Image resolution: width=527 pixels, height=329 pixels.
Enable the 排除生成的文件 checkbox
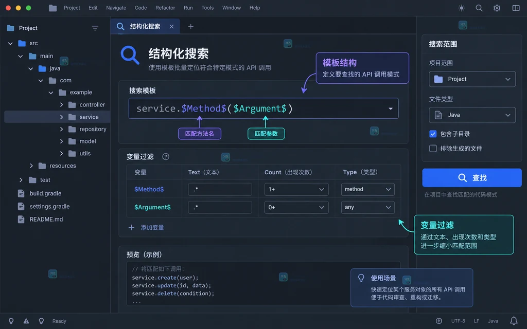433,149
